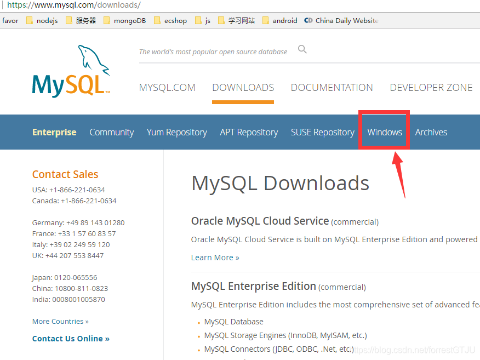Screen dimensions: 480x360
Task: Click the More Countries link
Action: point(60,322)
